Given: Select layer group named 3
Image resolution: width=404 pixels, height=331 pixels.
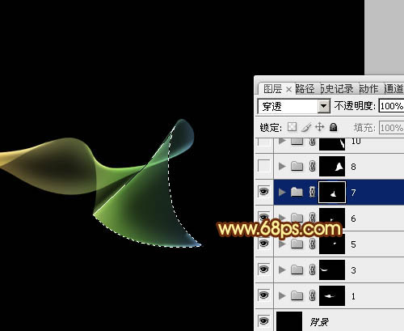Looking at the screenshot, I should coord(353,270).
